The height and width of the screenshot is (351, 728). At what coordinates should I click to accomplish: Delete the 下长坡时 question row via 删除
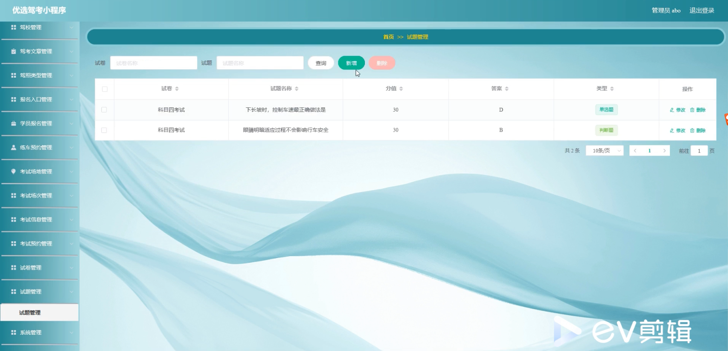click(x=698, y=110)
